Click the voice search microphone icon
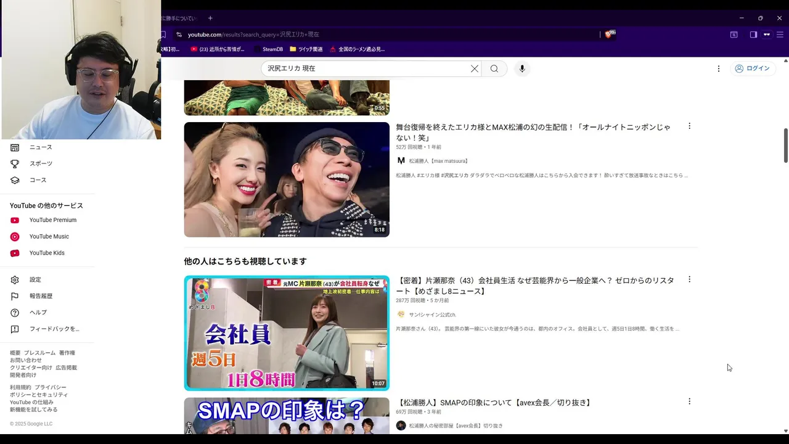Screen dimensions: 789x444 (522, 68)
